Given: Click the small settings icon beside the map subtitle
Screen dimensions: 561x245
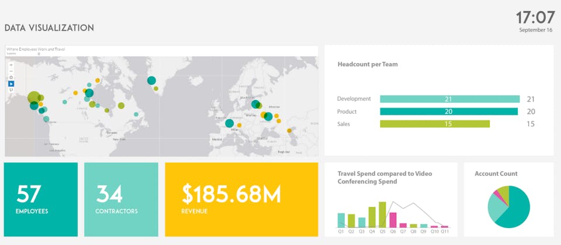Looking at the screenshot, I should 39,54.
